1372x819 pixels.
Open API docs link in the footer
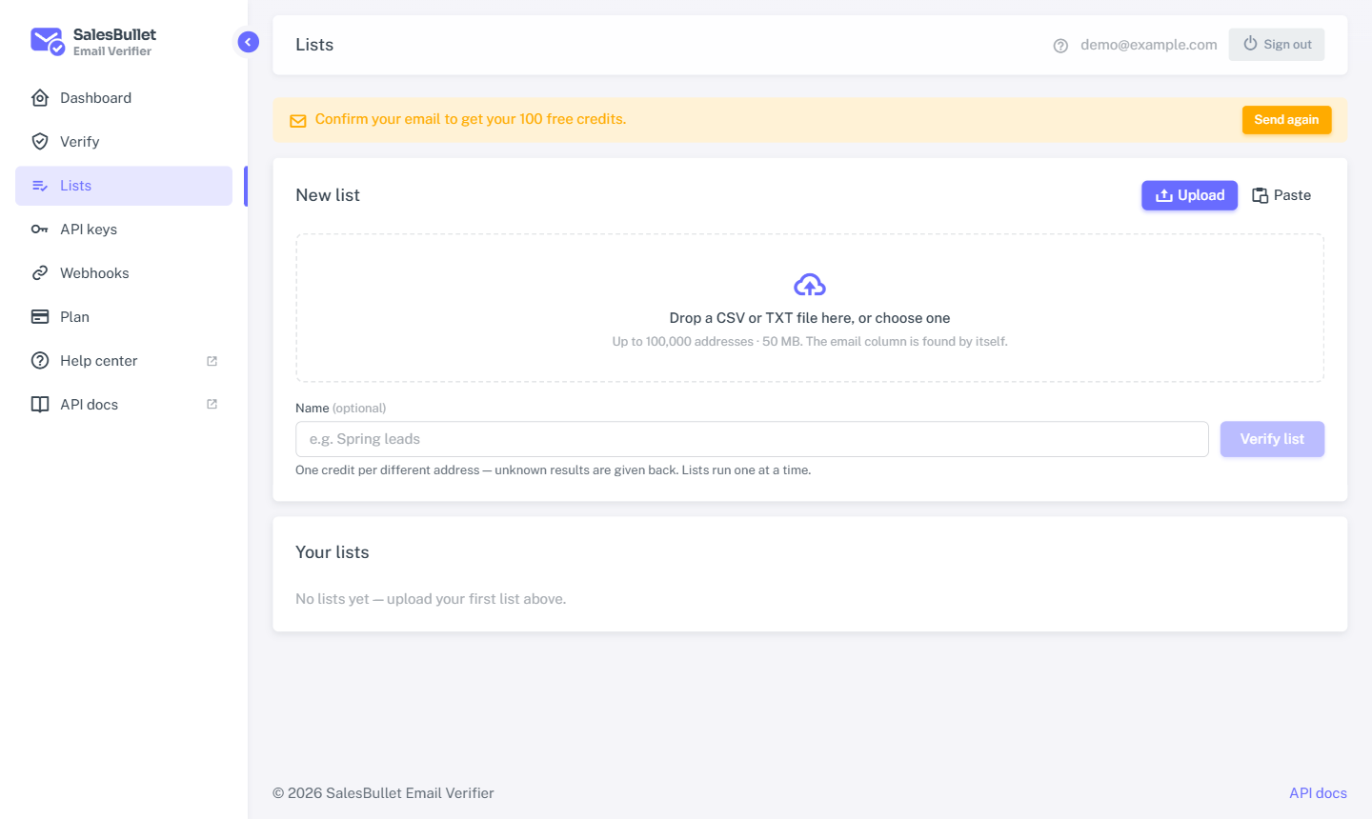1318,793
